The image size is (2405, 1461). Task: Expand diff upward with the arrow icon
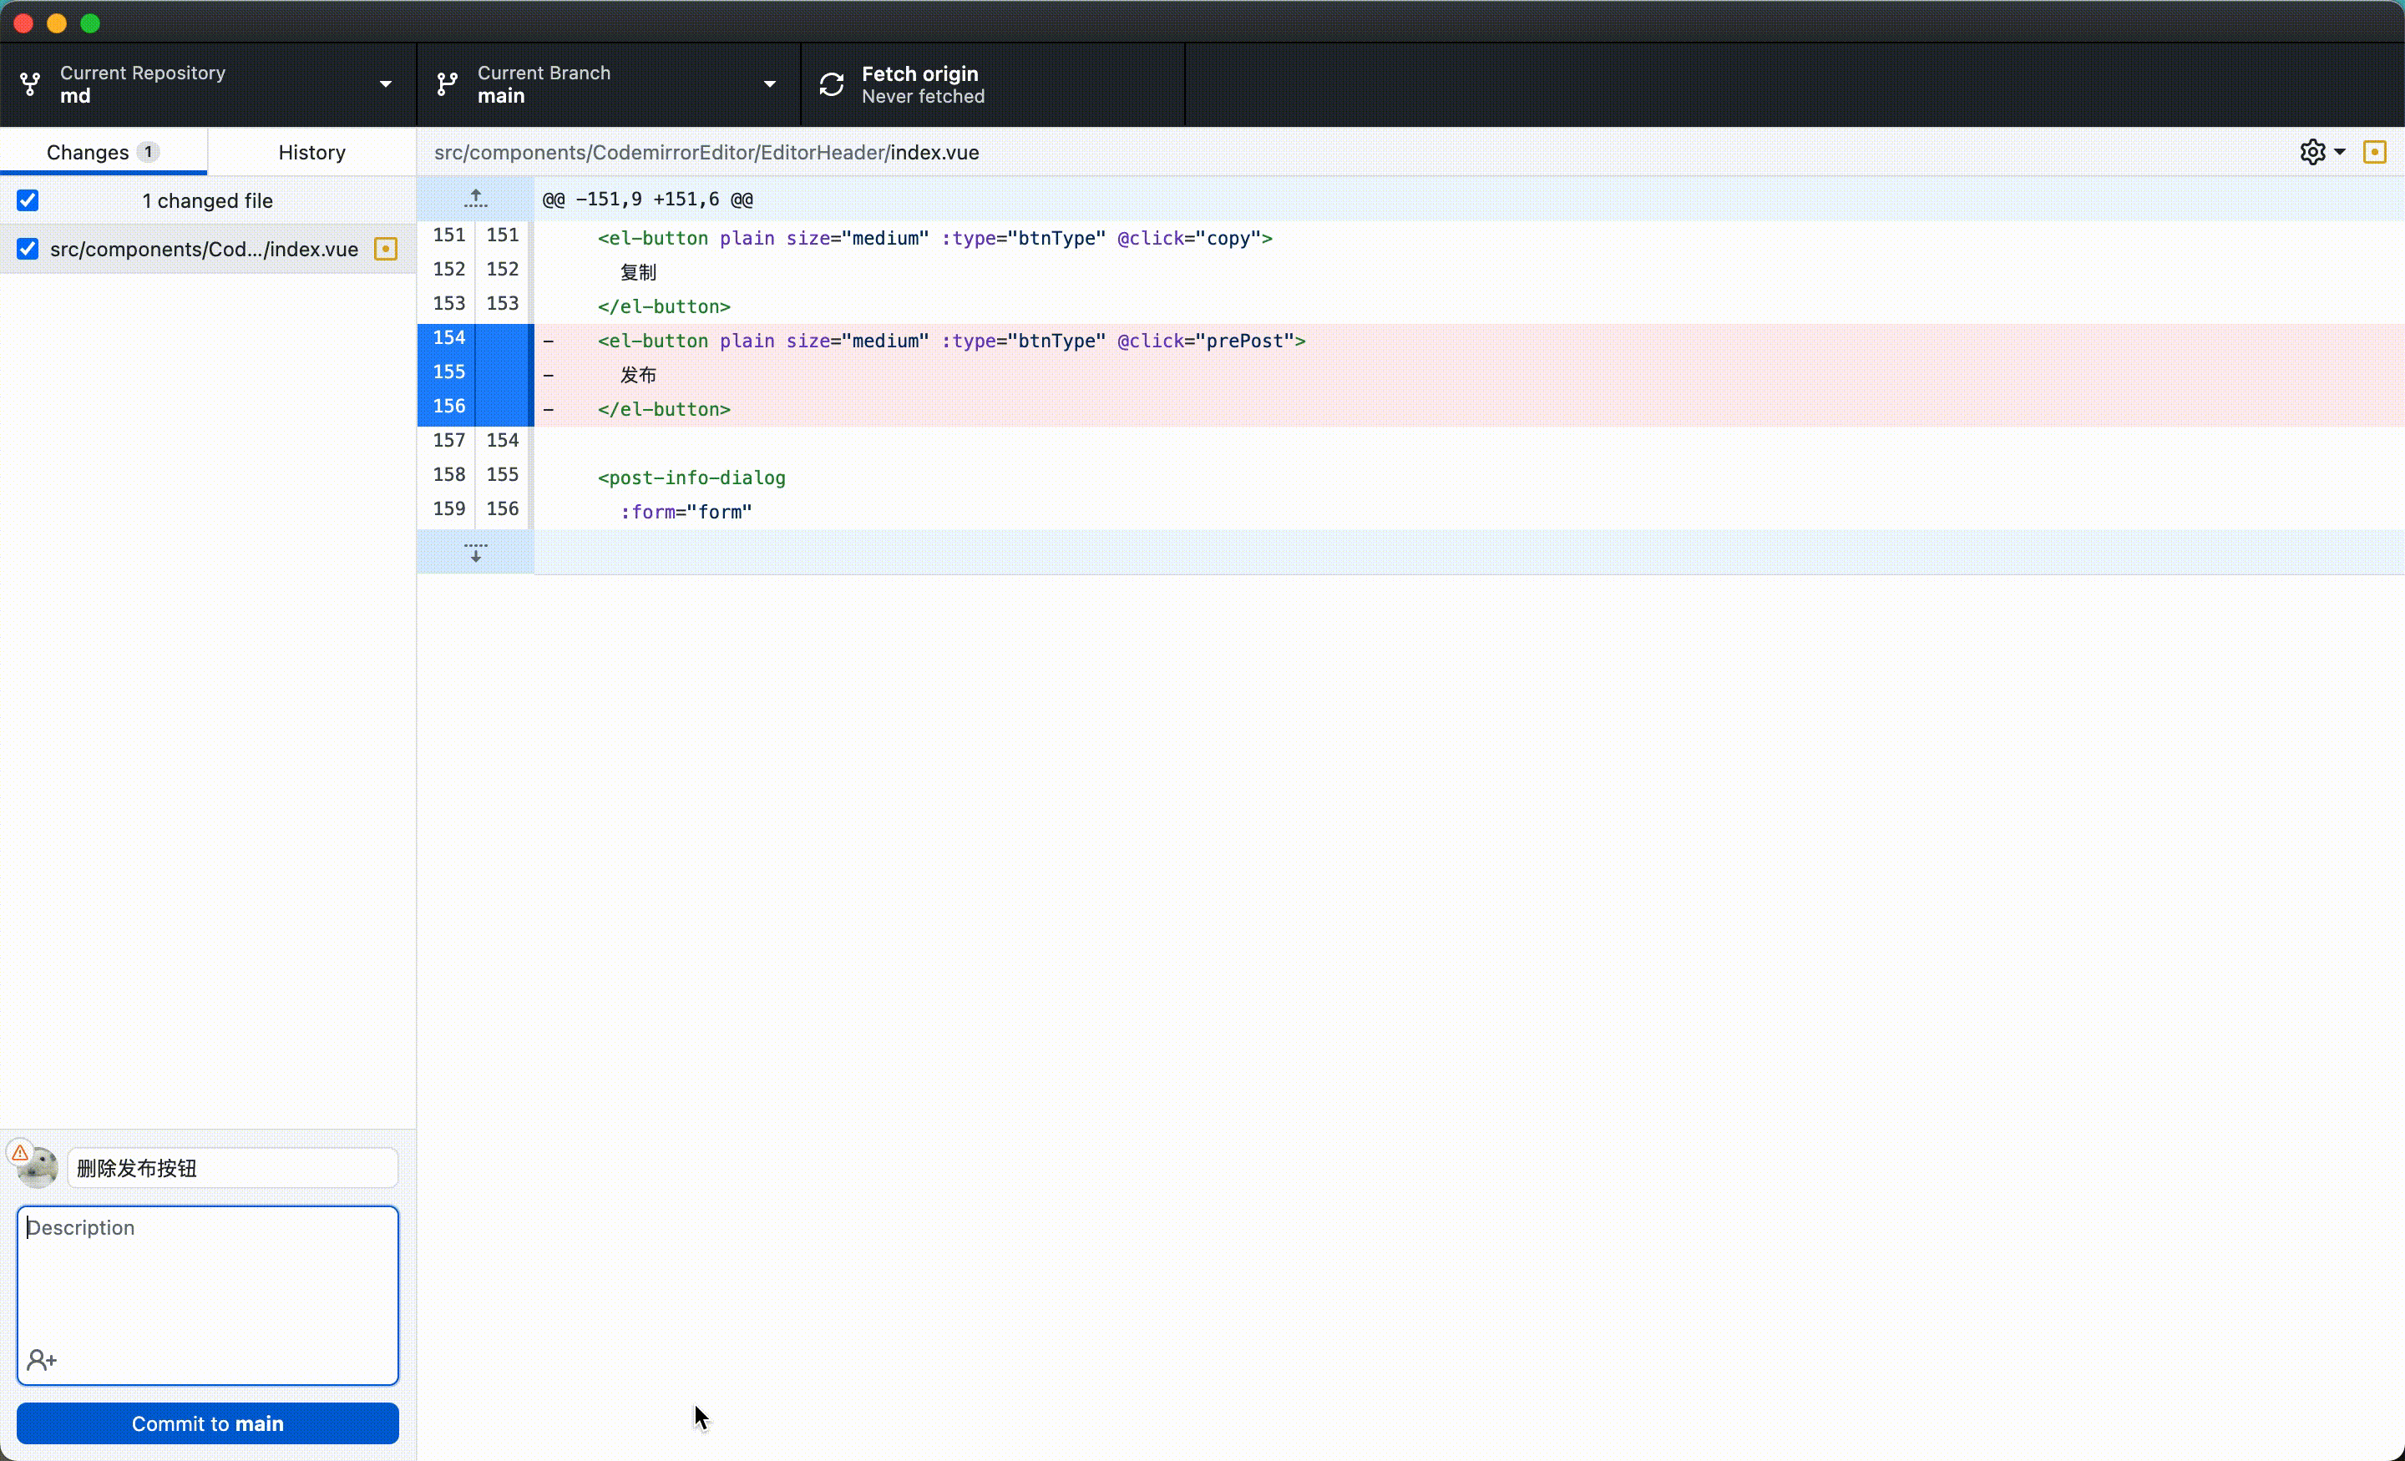tap(475, 199)
